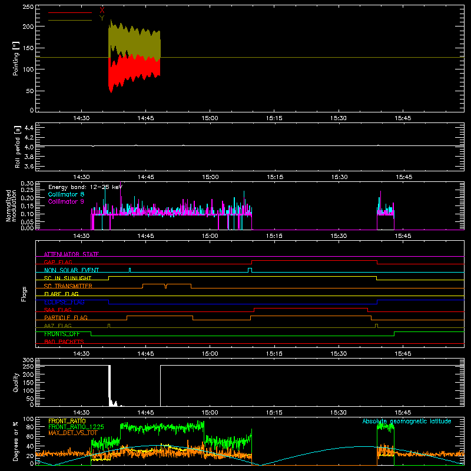Screen dimensions: 471x471
Task: Click the NON_SOLAR_EVENT flag label
Action: pyautogui.click(x=71, y=270)
